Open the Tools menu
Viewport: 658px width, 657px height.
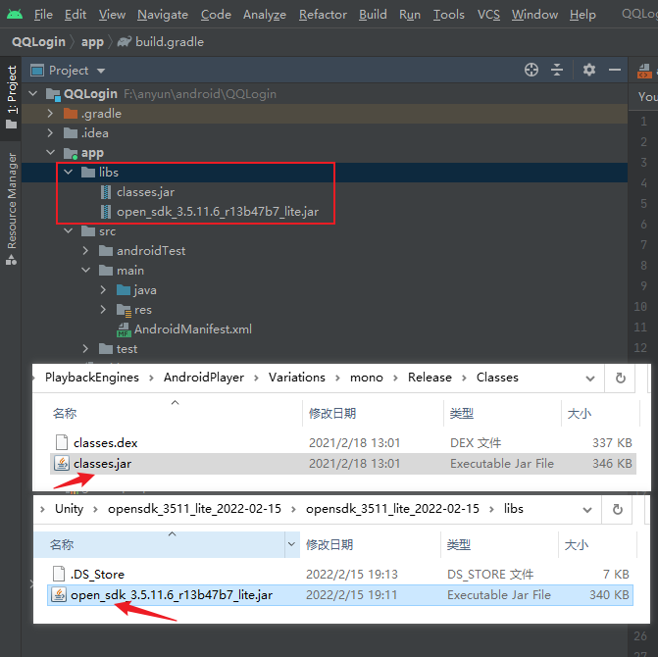coord(448,15)
